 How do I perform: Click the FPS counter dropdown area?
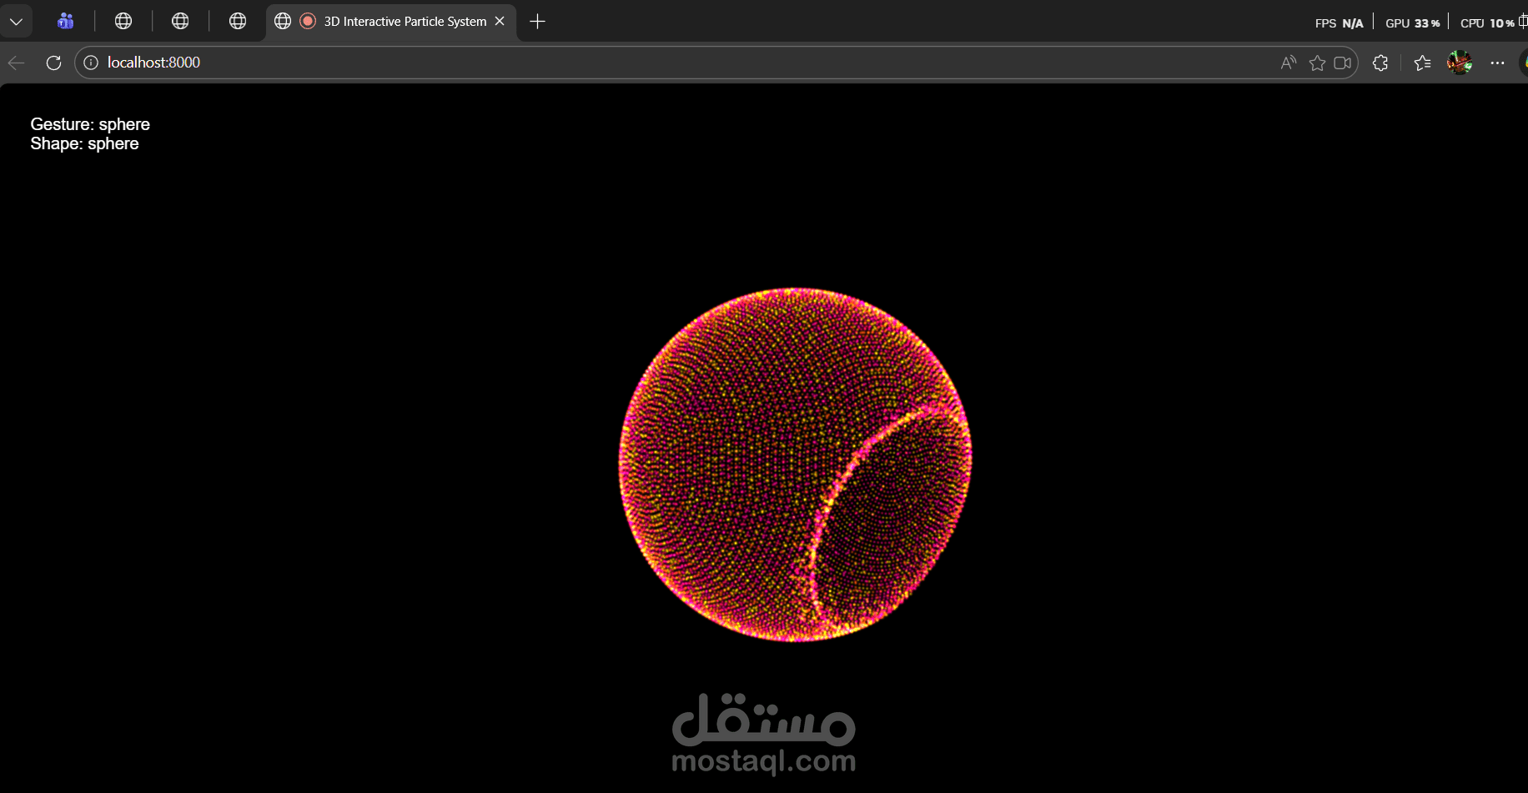tap(1338, 23)
